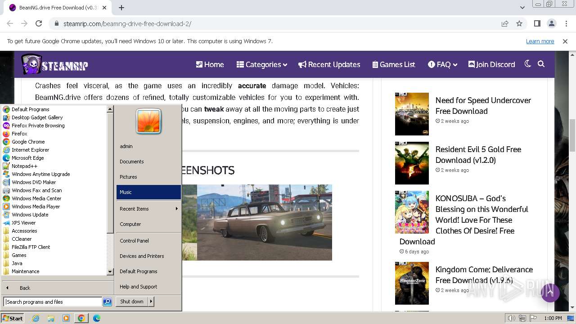Launch Microsoft Edge from Start menu list

click(x=28, y=158)
